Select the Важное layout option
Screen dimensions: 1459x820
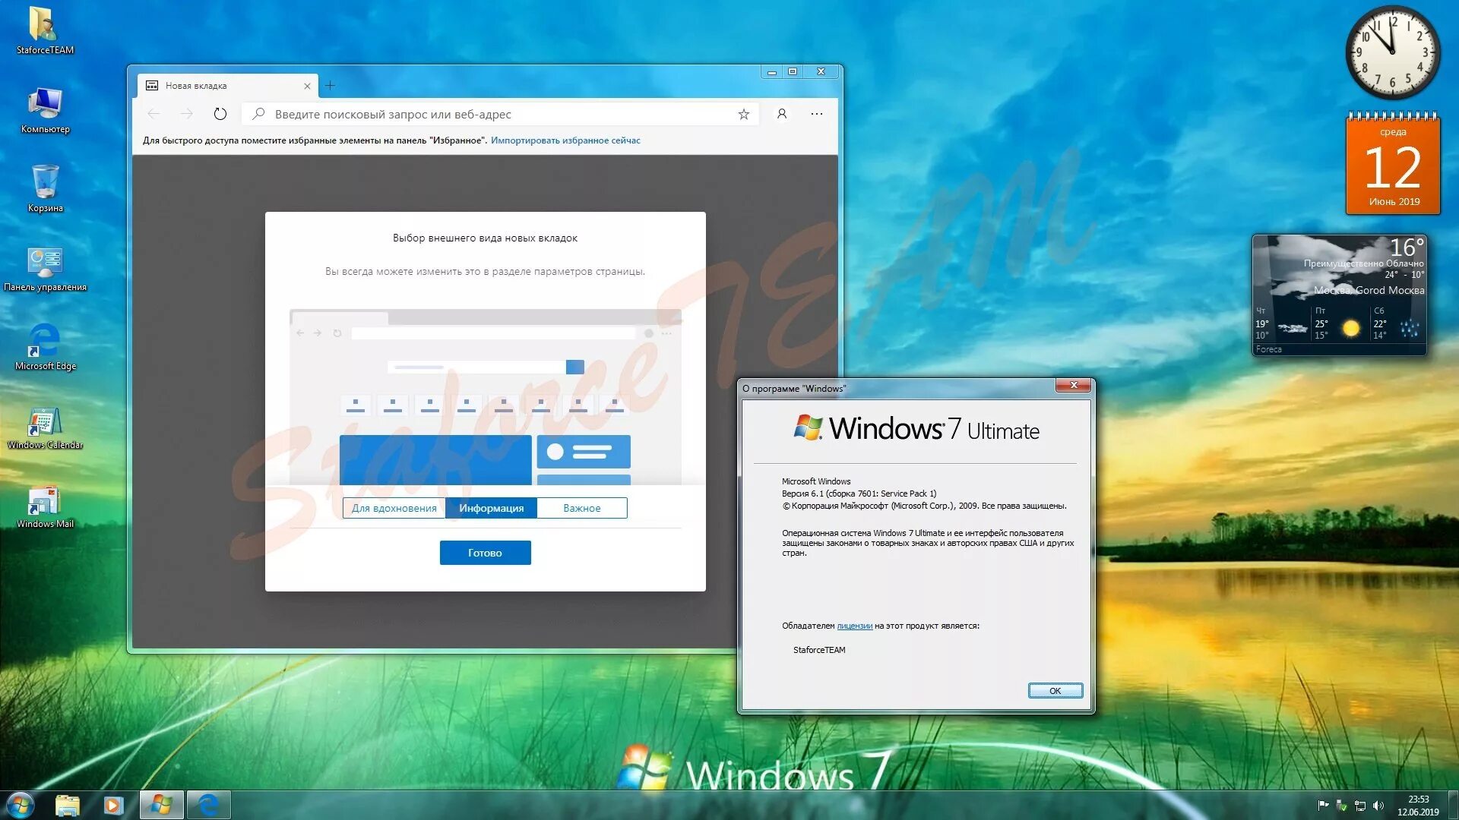click(581, 508)
